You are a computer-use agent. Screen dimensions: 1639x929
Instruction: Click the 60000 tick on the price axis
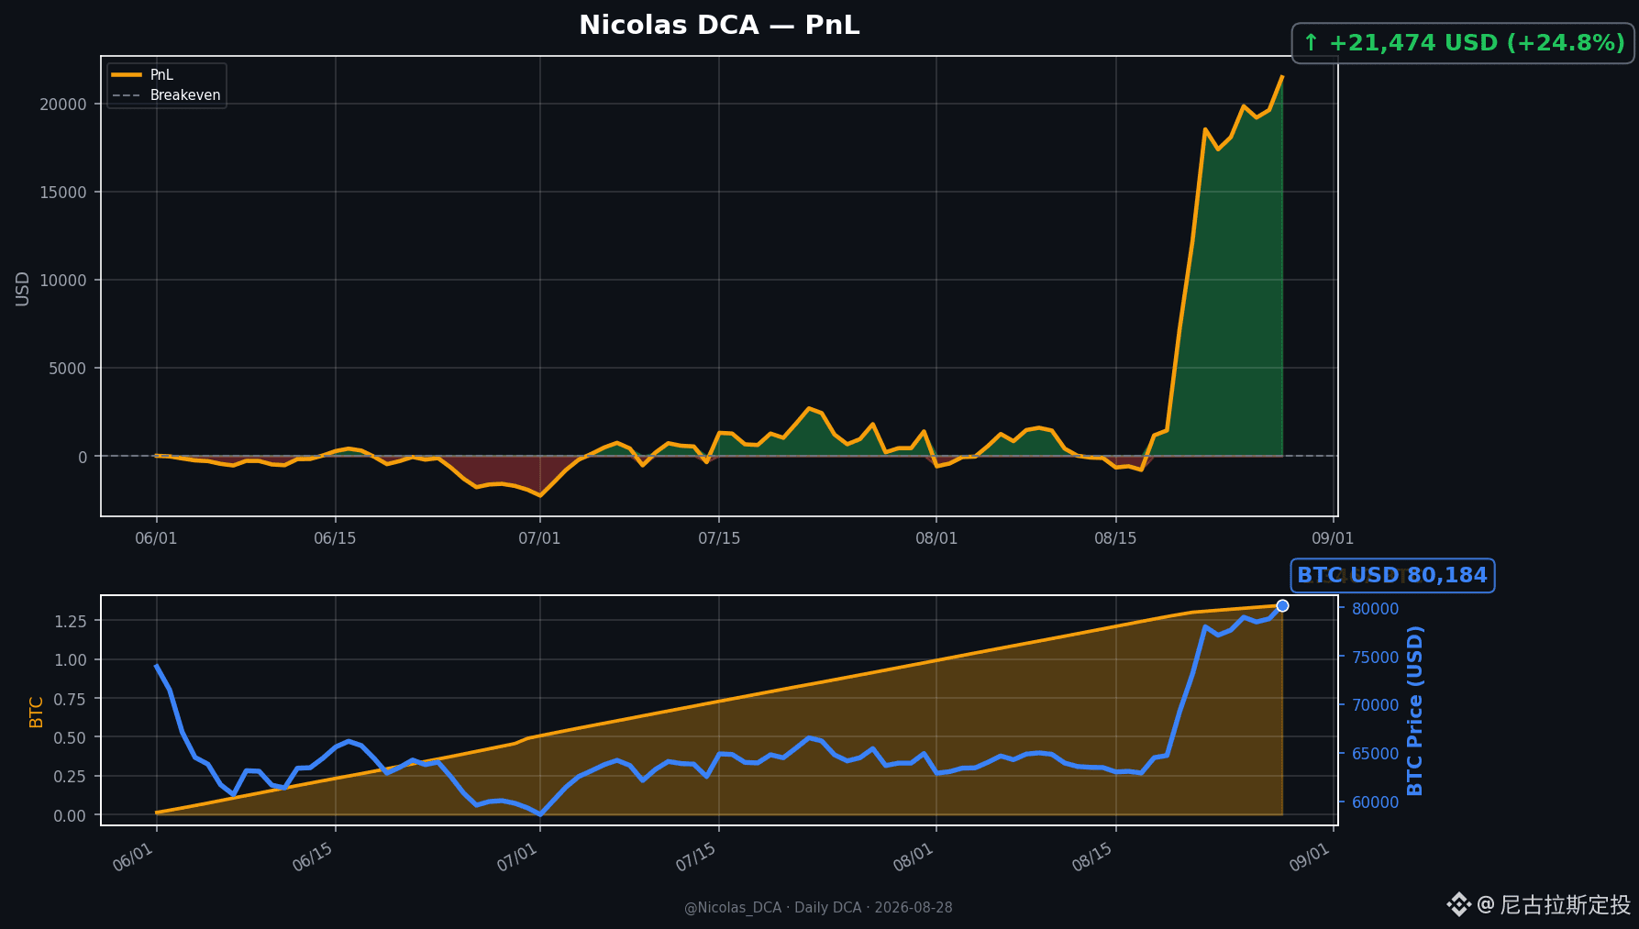(x=1376, y=802)
